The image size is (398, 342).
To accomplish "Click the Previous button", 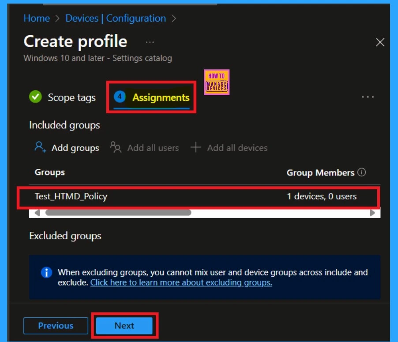I will pos(56,326).
